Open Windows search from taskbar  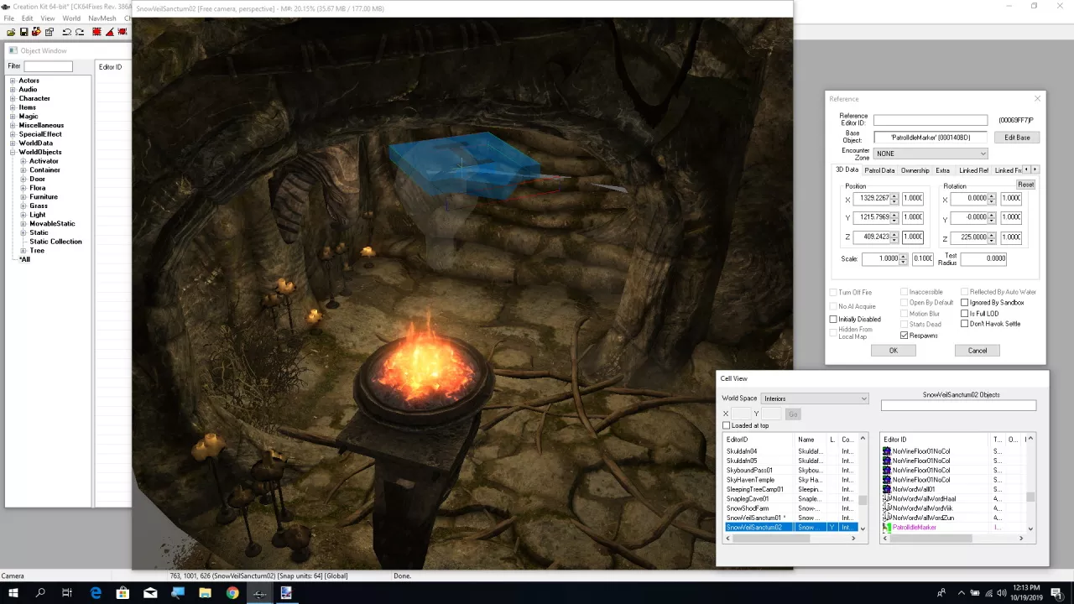click(x=39, y=593)
